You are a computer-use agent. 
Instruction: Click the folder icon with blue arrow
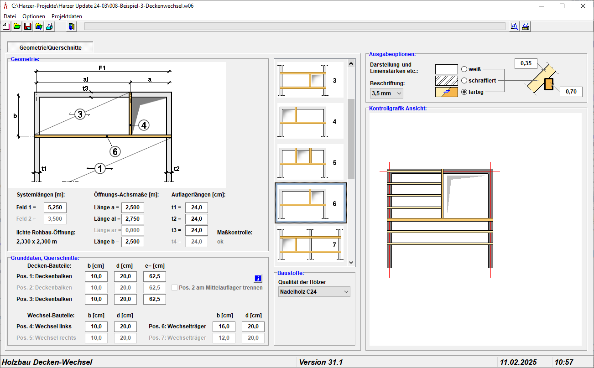click(39, 26)
